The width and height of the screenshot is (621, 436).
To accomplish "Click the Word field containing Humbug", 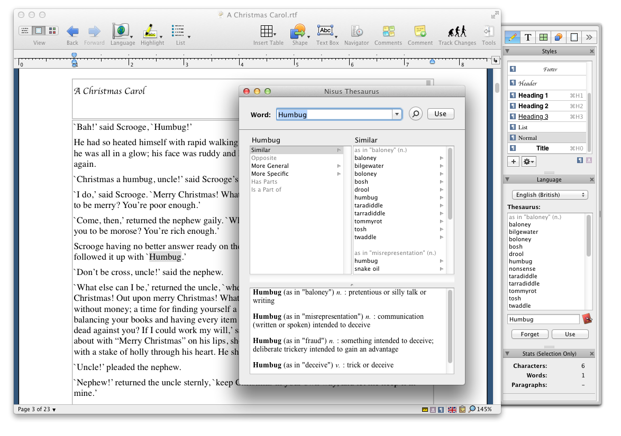I will pos(334,115).
